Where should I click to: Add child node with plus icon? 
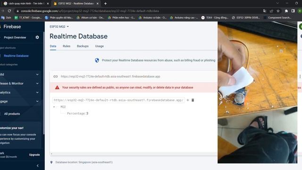pos(188,100)
